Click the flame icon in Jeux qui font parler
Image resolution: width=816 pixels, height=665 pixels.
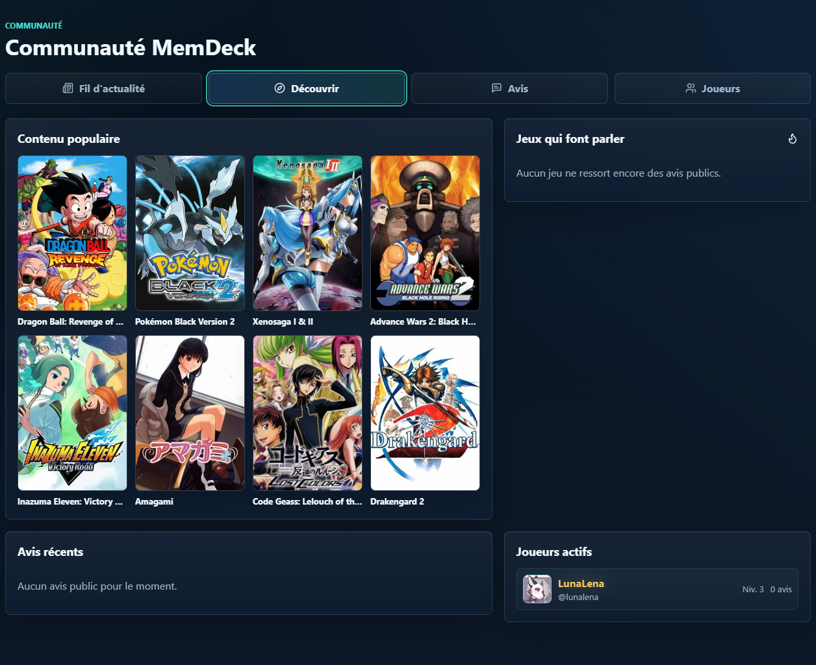(x=793, y=139)
